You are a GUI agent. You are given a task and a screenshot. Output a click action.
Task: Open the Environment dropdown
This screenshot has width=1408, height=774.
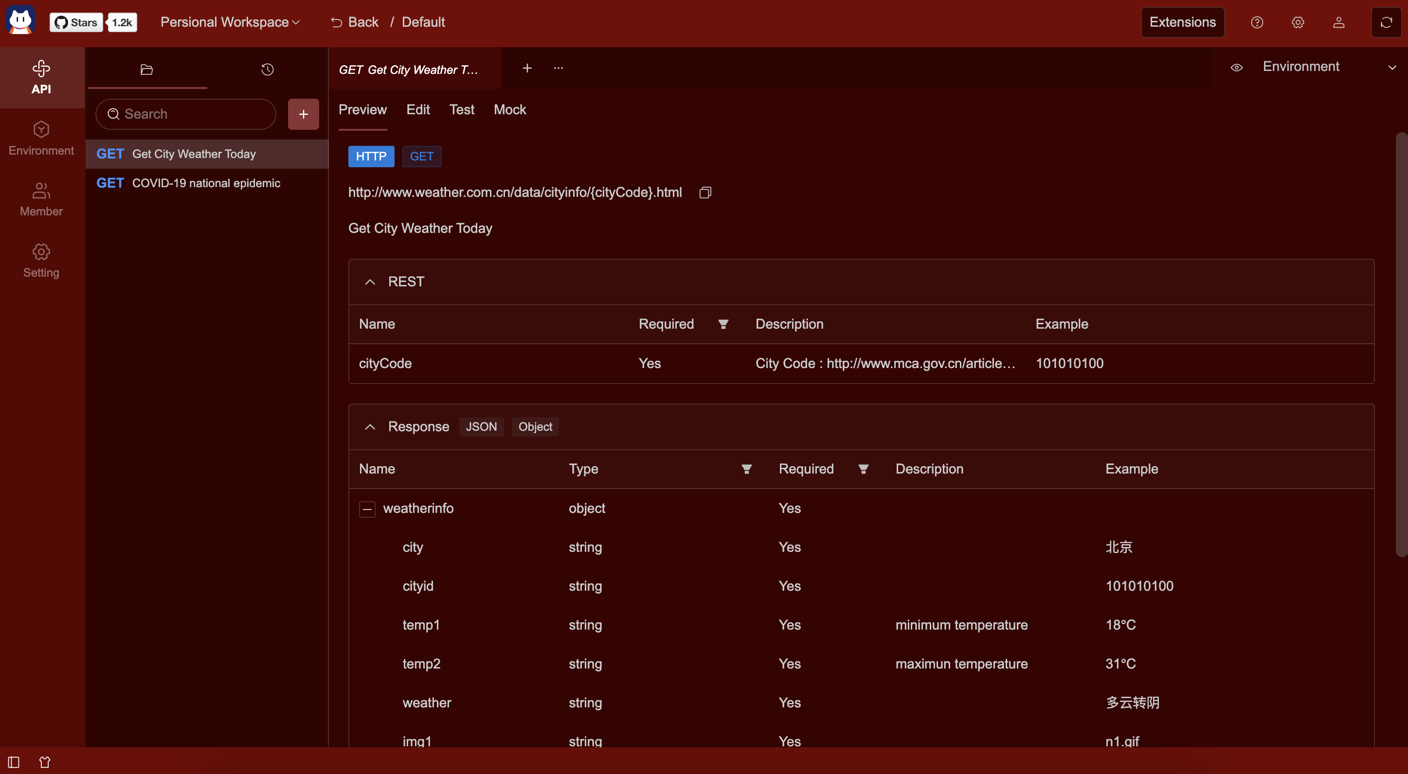point(1327,67)
